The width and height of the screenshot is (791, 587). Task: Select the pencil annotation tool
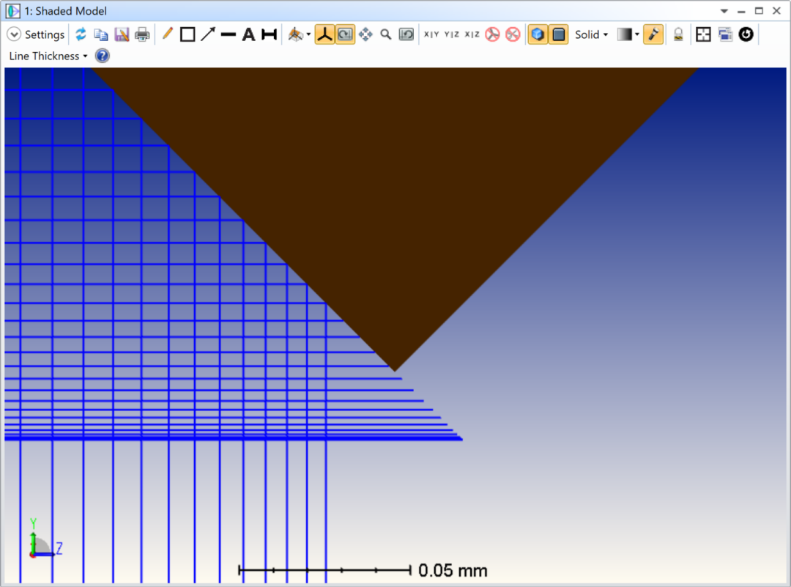click(x=167, y=34)
